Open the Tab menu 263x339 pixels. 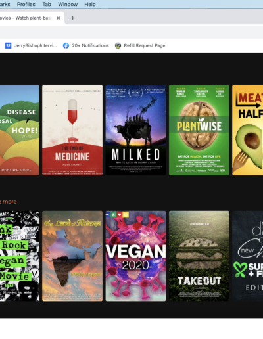(x=47, y=4)
